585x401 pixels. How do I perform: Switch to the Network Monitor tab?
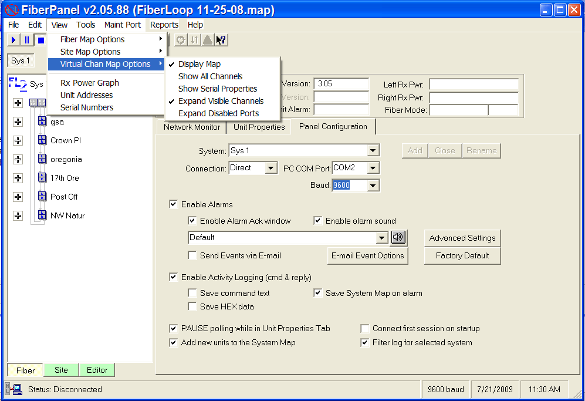[191, 127]
